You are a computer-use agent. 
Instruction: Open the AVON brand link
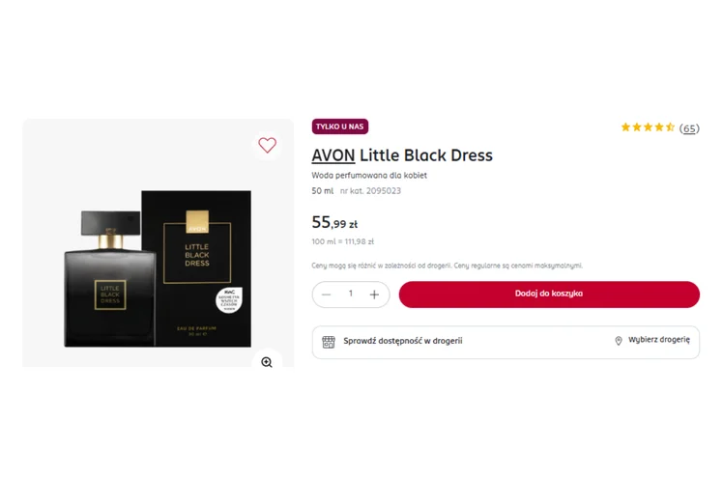[x=333, y=155]
